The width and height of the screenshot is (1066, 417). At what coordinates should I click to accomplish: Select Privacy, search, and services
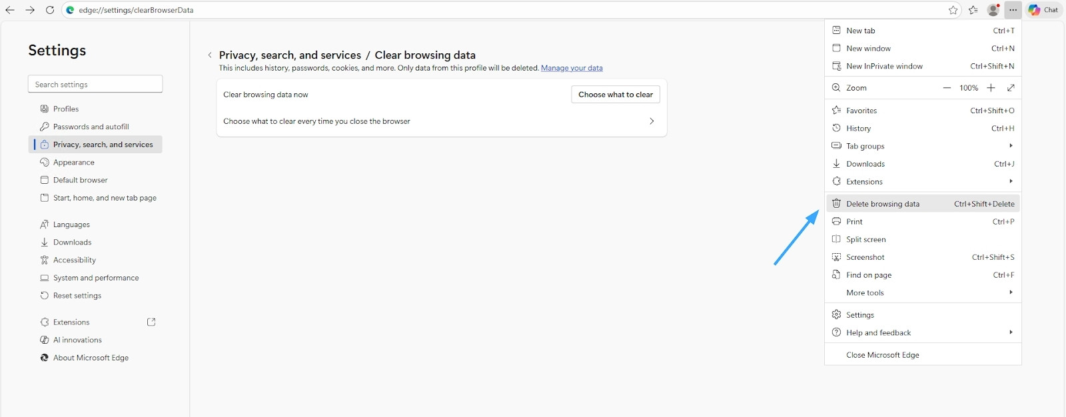(x=95, y=145)
